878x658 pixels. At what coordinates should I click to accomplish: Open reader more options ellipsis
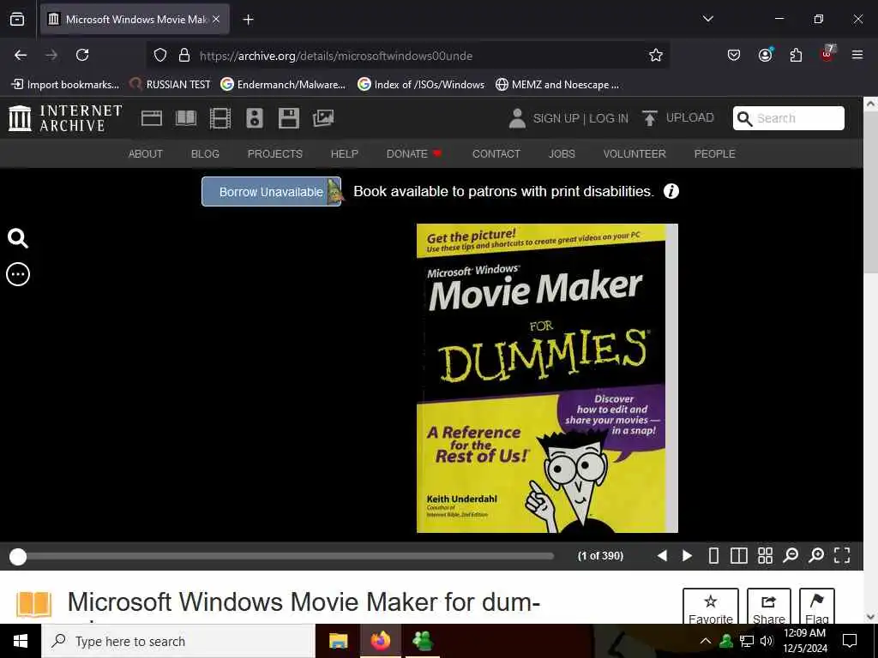coord(18,274)
